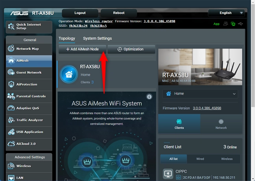The height and width of the screenshot is (181, 255).
Task: Click the Network globe tab icon
Action: (x=221, y=121)
